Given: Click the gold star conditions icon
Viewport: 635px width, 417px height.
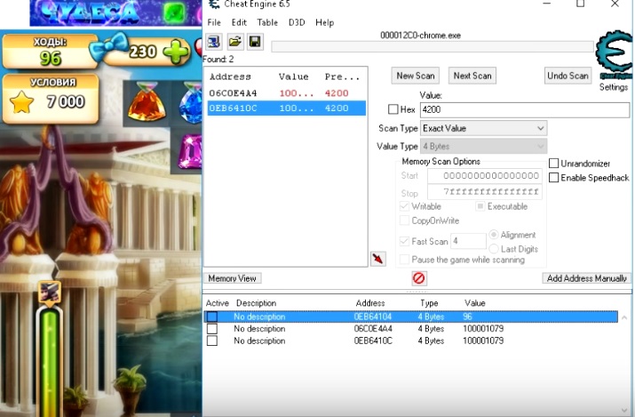Looking at the screenshot, I should (21, 103).
